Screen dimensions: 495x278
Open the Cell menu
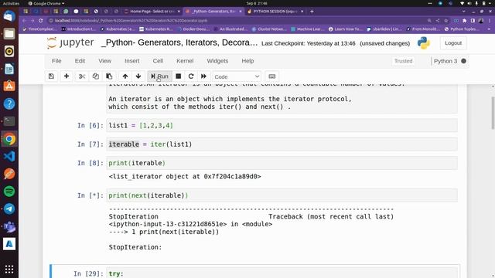point(158,61)
